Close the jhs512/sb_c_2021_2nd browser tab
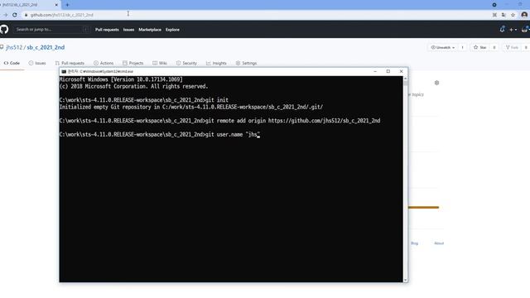Image resolution: width=530 pixels, height=298 pixels. click(56, 5)
